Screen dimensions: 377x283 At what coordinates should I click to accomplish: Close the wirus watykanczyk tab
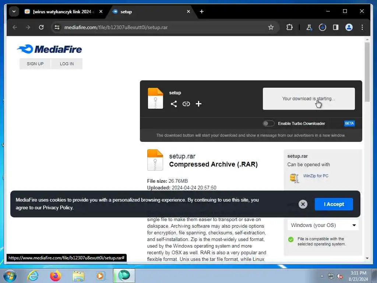(x=101, y=11)
